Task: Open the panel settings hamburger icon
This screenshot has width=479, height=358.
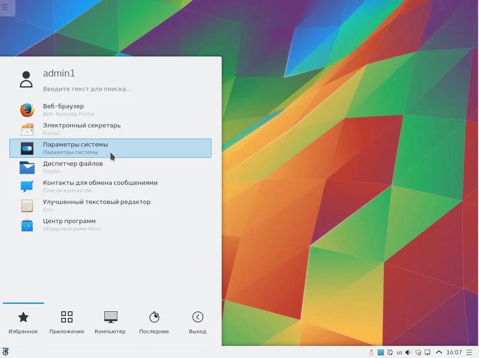Action: (469, 352)
